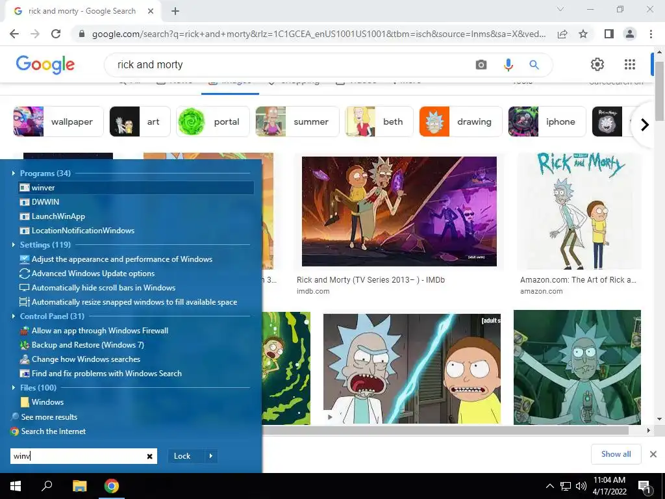Open Chrome three-dot menu

(651, 34)
